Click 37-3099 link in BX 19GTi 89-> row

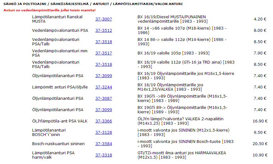(104, 110)
